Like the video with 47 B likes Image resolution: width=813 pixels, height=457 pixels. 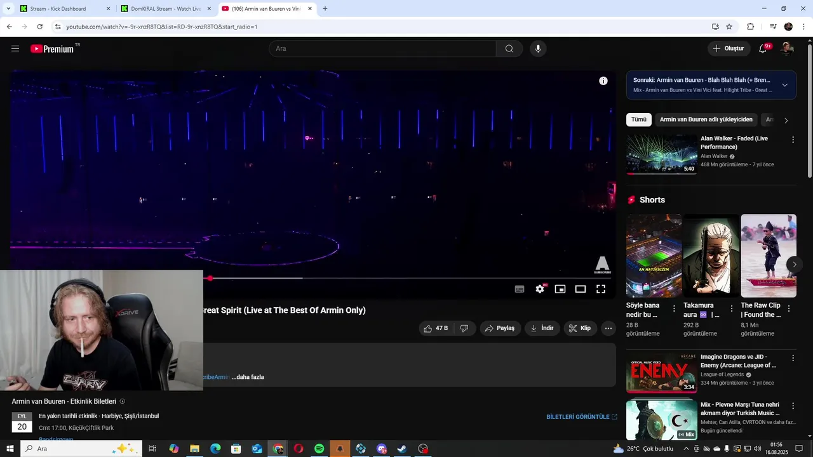click(x=437, y=328)
